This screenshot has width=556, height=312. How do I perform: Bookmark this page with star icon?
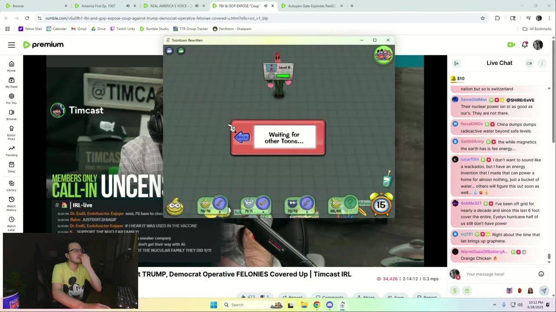pyautogui.click(x=483, y=18)
